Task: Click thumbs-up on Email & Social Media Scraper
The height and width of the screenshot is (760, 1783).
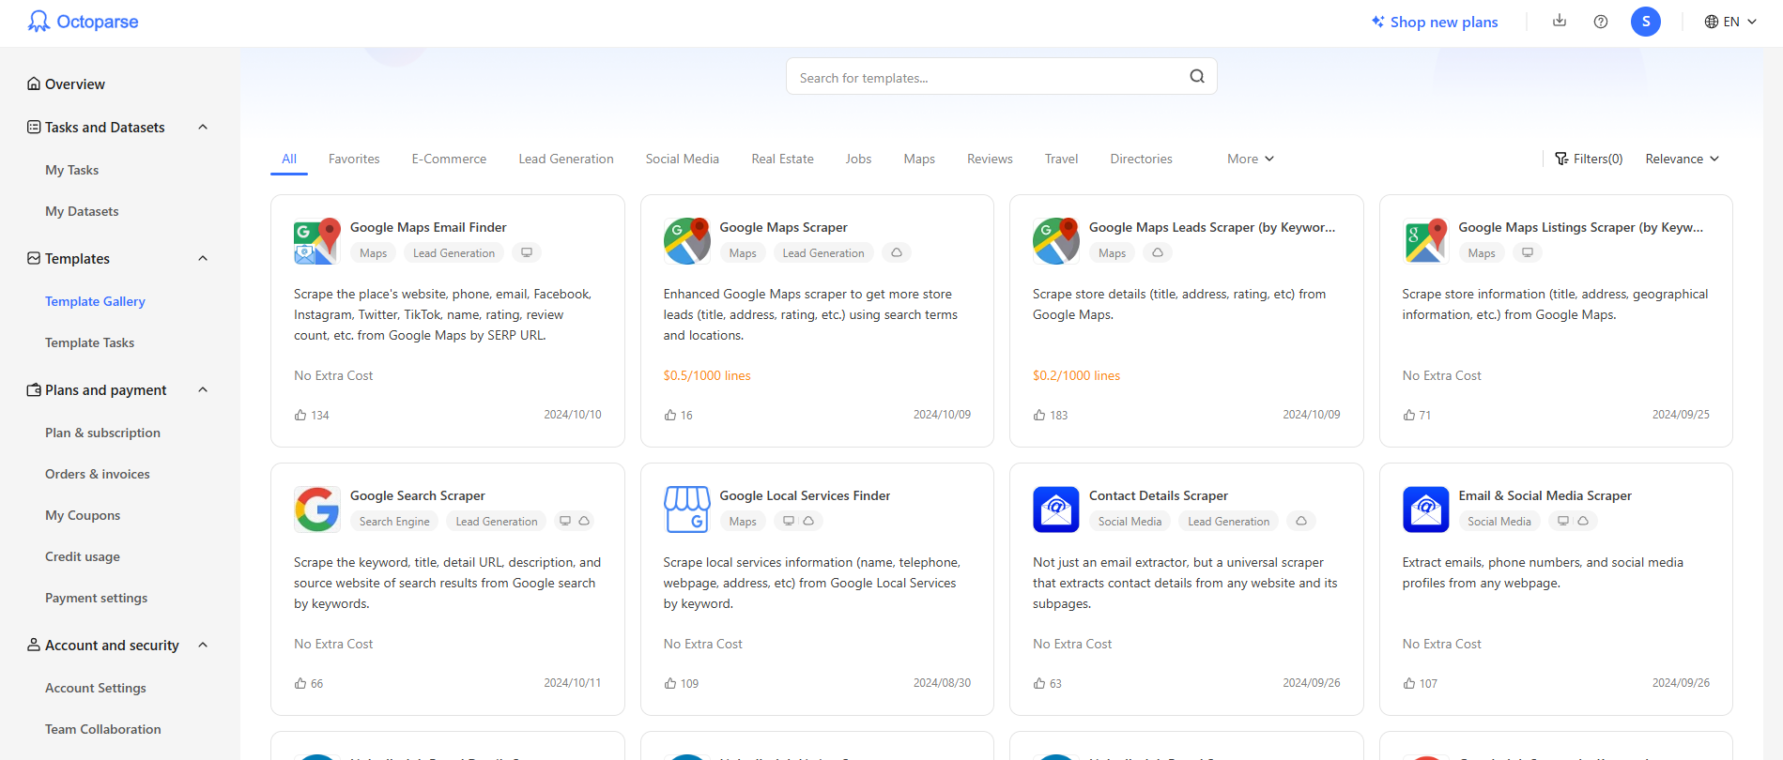Action: [1409, 683]
